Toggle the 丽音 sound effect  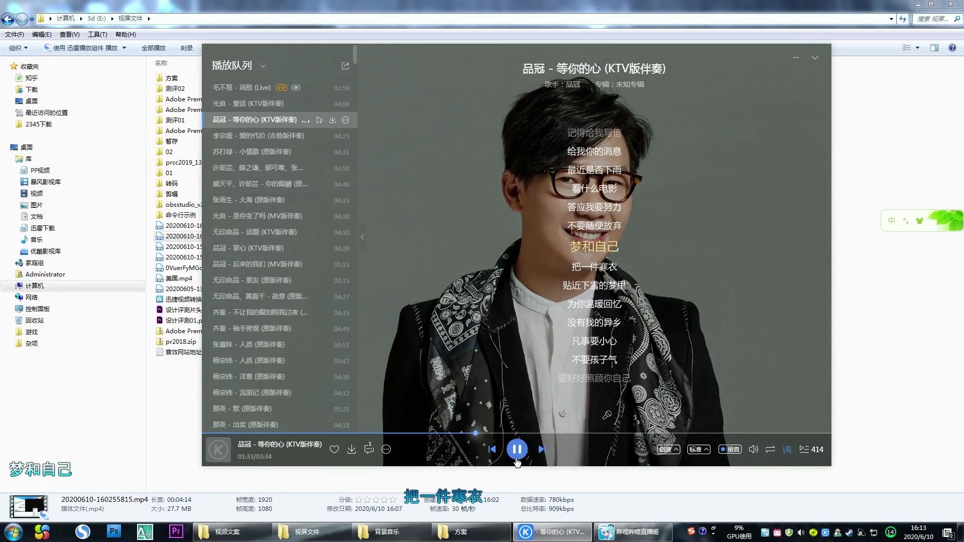tap(730, 449)
